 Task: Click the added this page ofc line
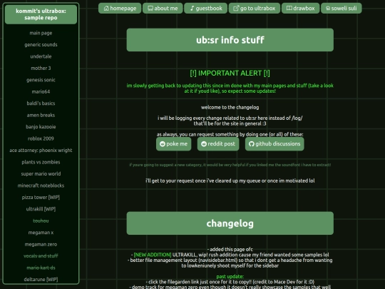point(230,250)
